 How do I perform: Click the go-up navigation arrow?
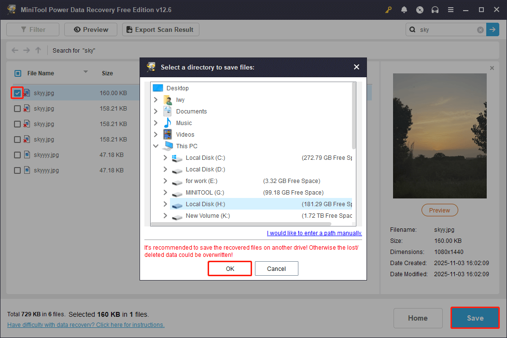coord(38,50)
